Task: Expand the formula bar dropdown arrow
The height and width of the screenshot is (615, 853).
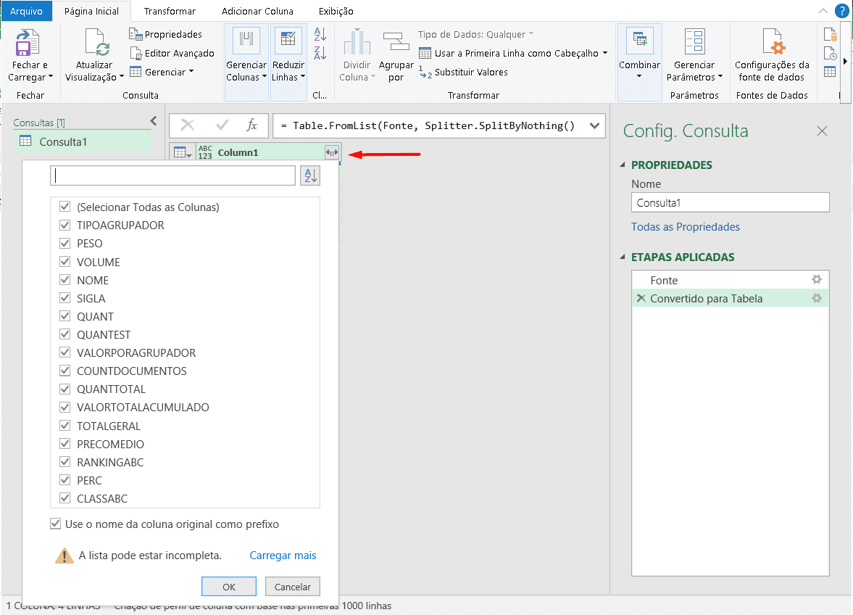Action: 595,126
